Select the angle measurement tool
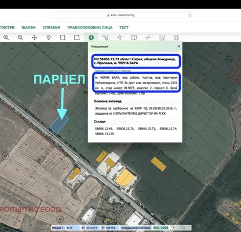 pos(105,37)
